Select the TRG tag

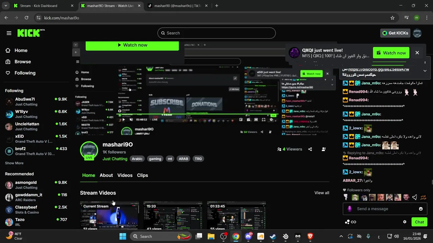tap(198, 159)
